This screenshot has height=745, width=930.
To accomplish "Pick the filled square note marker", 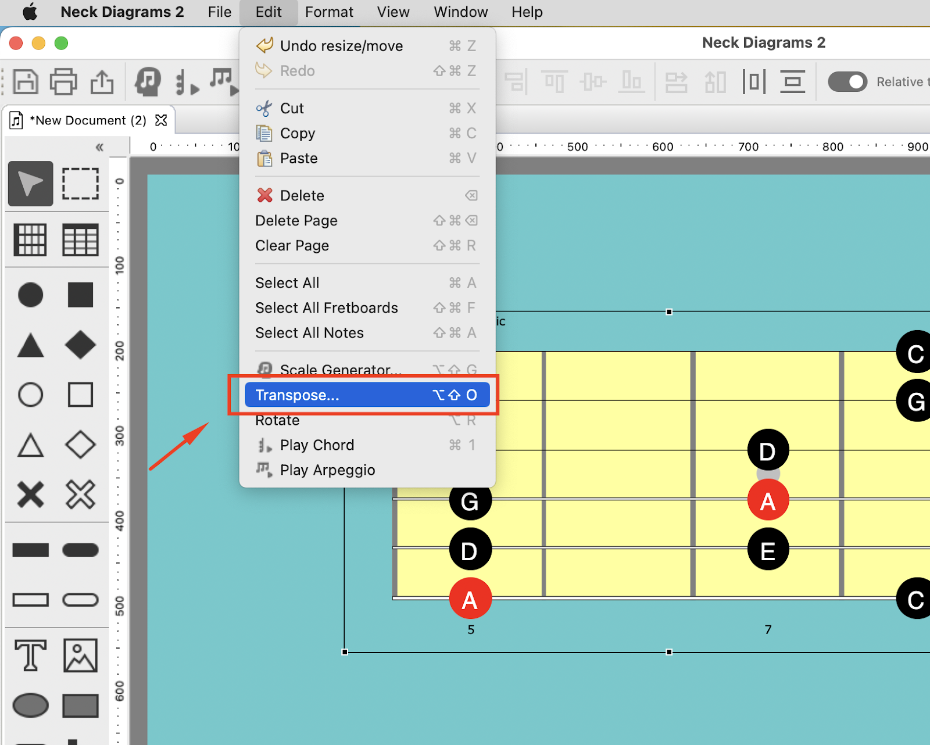I will 80,295.
